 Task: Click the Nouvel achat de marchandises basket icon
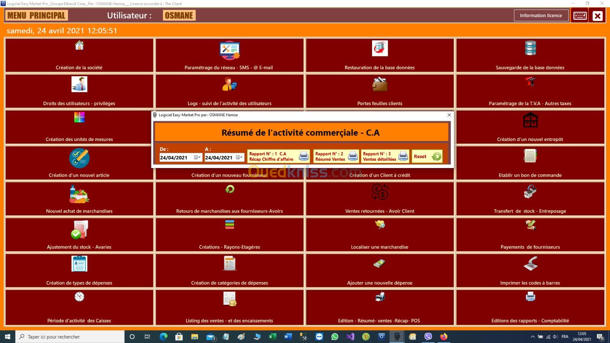[79, 194]
